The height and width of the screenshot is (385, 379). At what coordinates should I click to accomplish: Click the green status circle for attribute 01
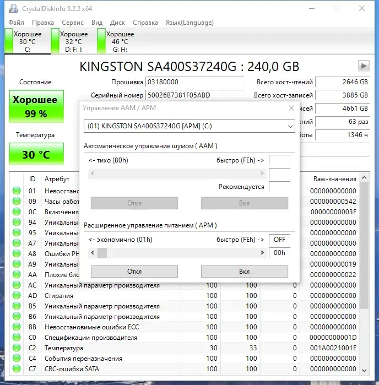point(17,191)
